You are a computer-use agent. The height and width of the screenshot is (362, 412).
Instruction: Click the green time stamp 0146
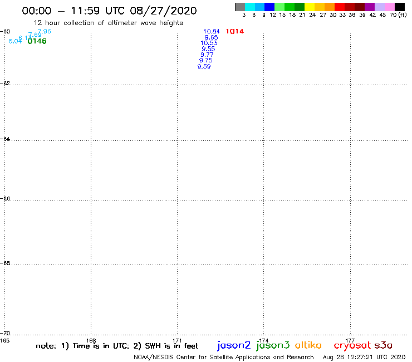click(37, 41)
